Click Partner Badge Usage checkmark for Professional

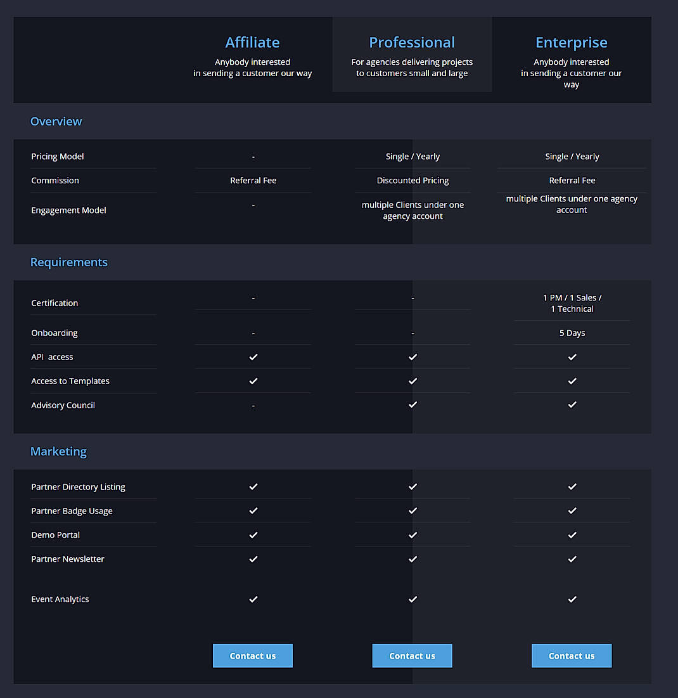pos(413,510)
